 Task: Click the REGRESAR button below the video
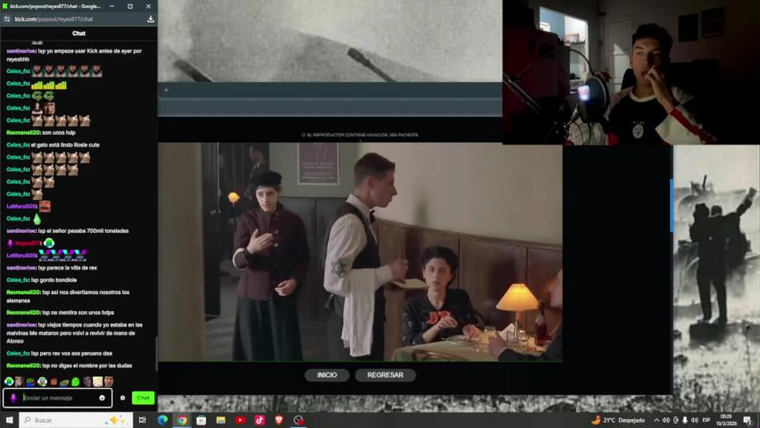[385, 375]
